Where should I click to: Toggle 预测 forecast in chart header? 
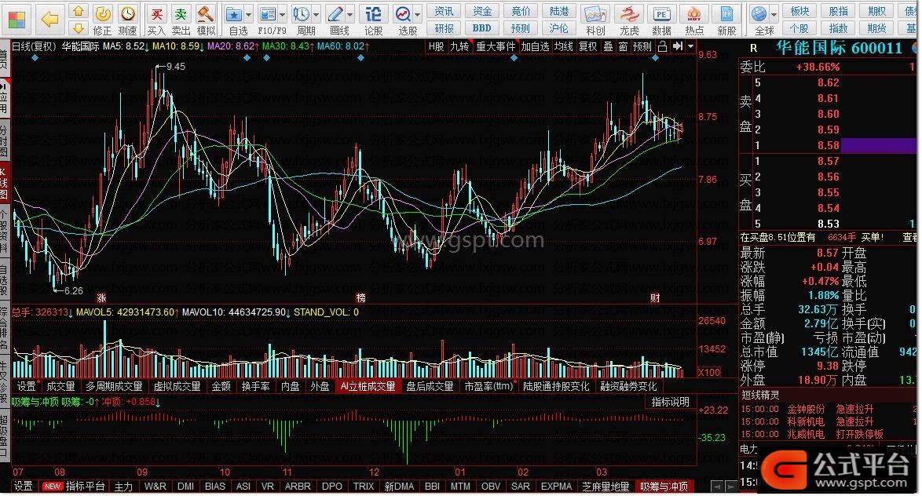tap(642, 46)
